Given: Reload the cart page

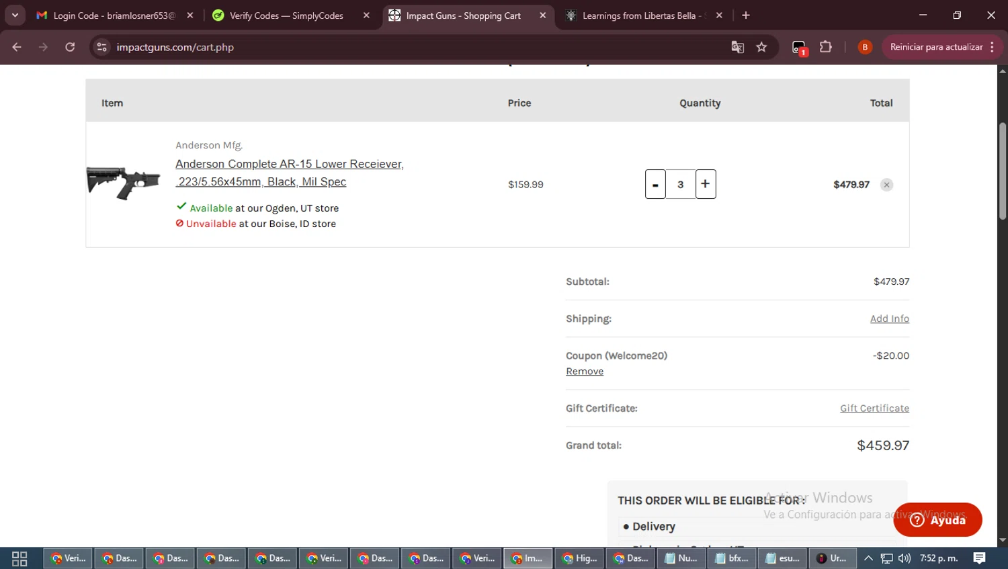Looking at the screenshot, I should 70,47.
